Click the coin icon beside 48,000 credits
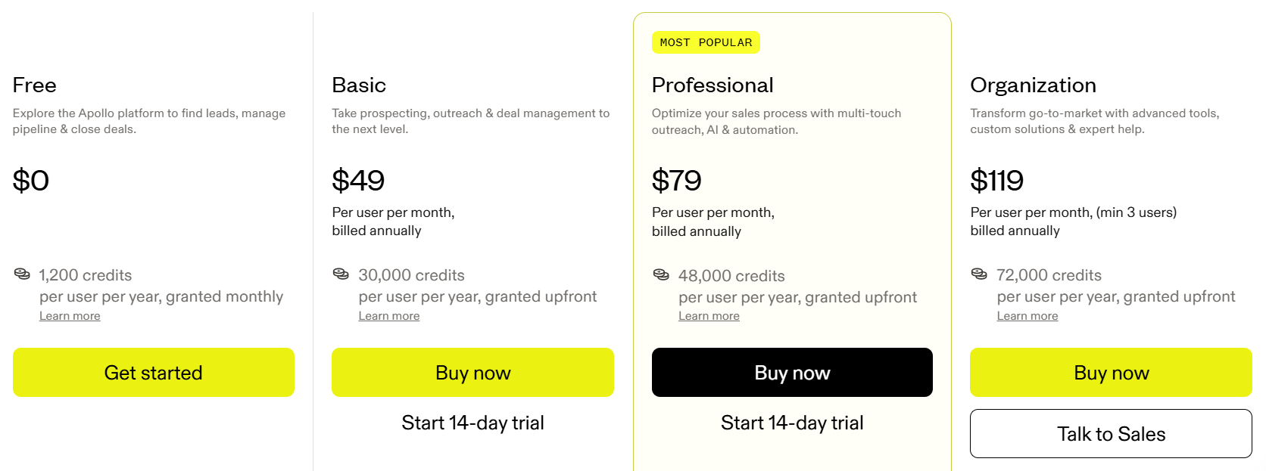The image size is (1266, 471). click(x=660, y=274)
